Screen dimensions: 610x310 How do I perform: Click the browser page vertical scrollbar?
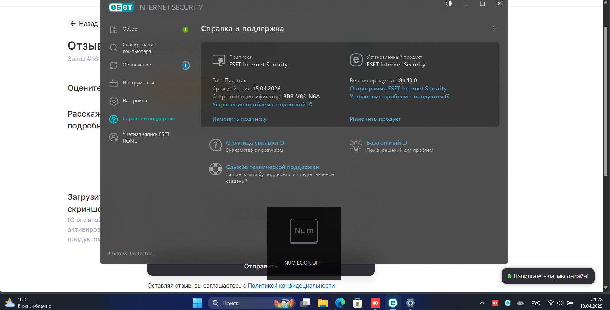(x=606, y=101)
